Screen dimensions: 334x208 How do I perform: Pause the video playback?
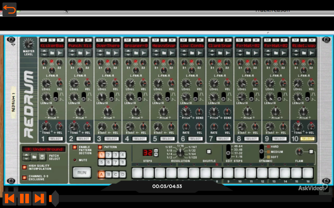point(25,199)
